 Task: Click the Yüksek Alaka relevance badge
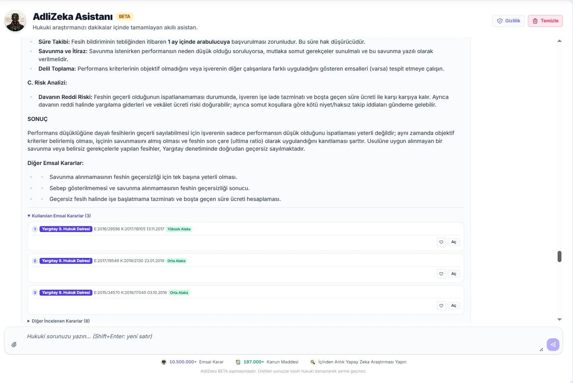tap(179, 229)
